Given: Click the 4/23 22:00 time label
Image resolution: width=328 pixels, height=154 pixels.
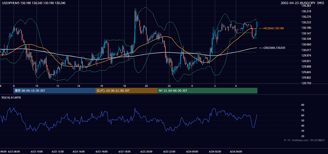Looking at the screenshot, I should [169, 151].
